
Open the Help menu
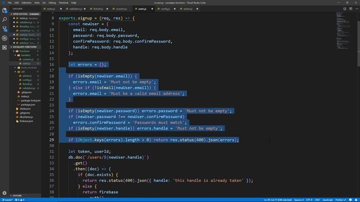(74, 3)
